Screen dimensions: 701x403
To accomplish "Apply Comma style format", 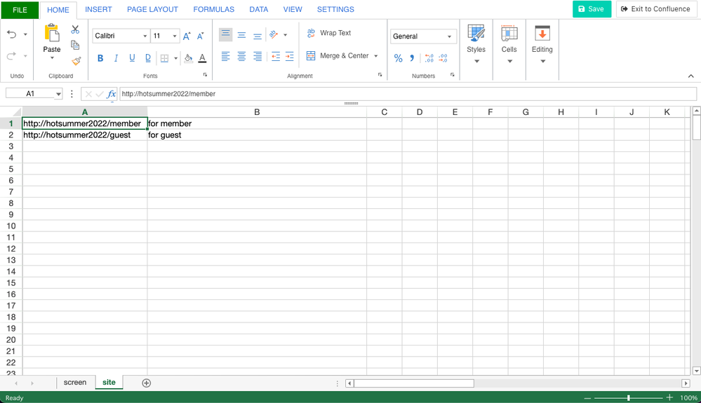I will click(412, 58).
